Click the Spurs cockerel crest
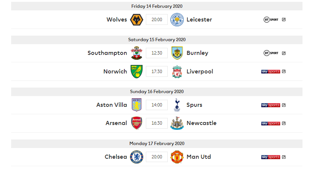314x171 pixels. click(x=177, y=105)
